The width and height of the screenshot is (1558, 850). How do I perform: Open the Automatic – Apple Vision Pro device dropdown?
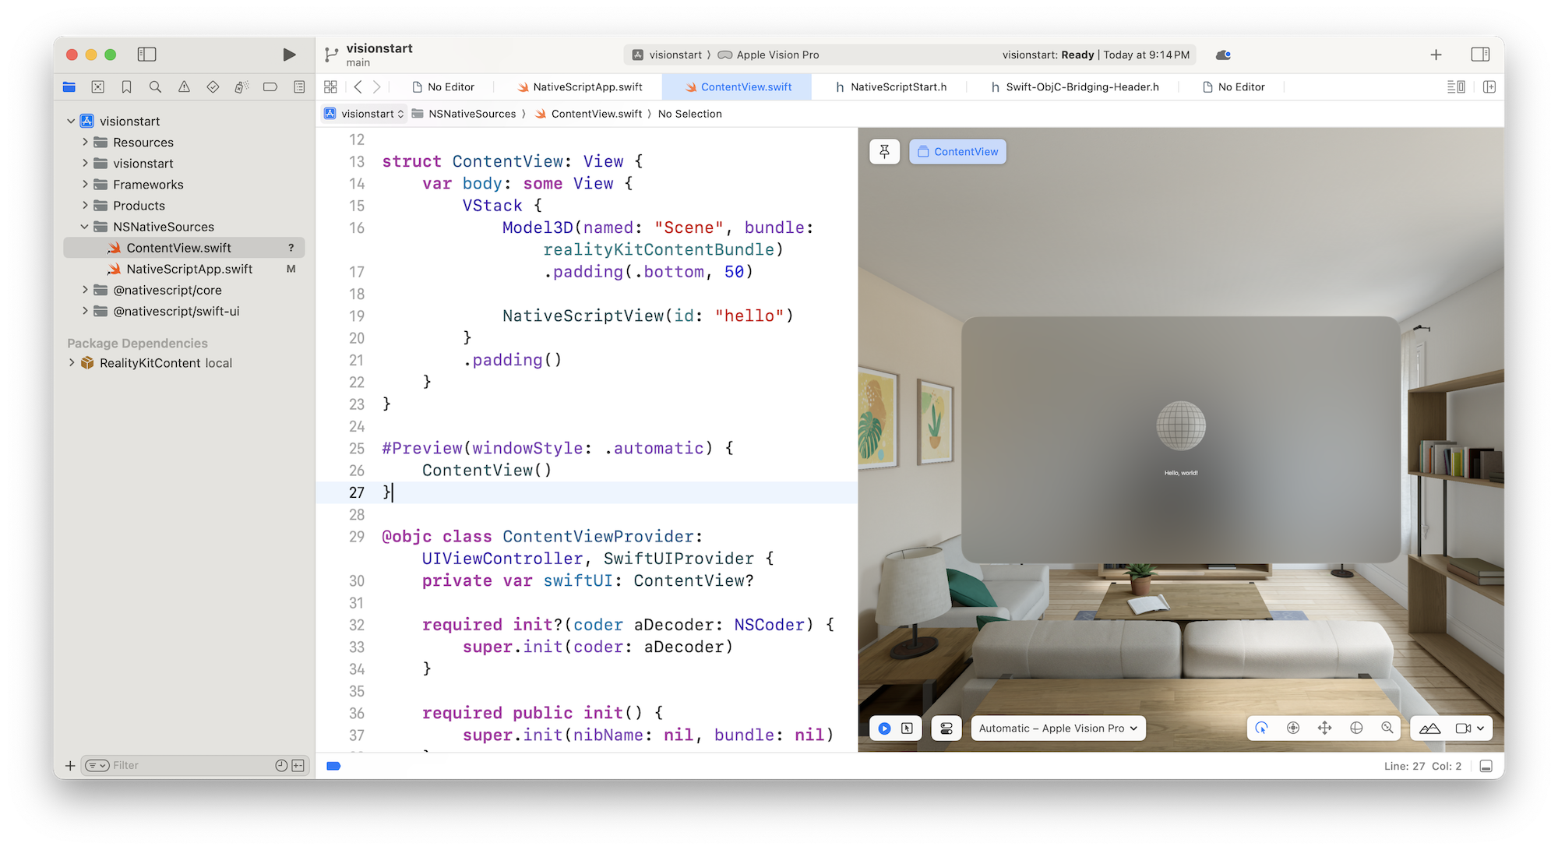1057,728
